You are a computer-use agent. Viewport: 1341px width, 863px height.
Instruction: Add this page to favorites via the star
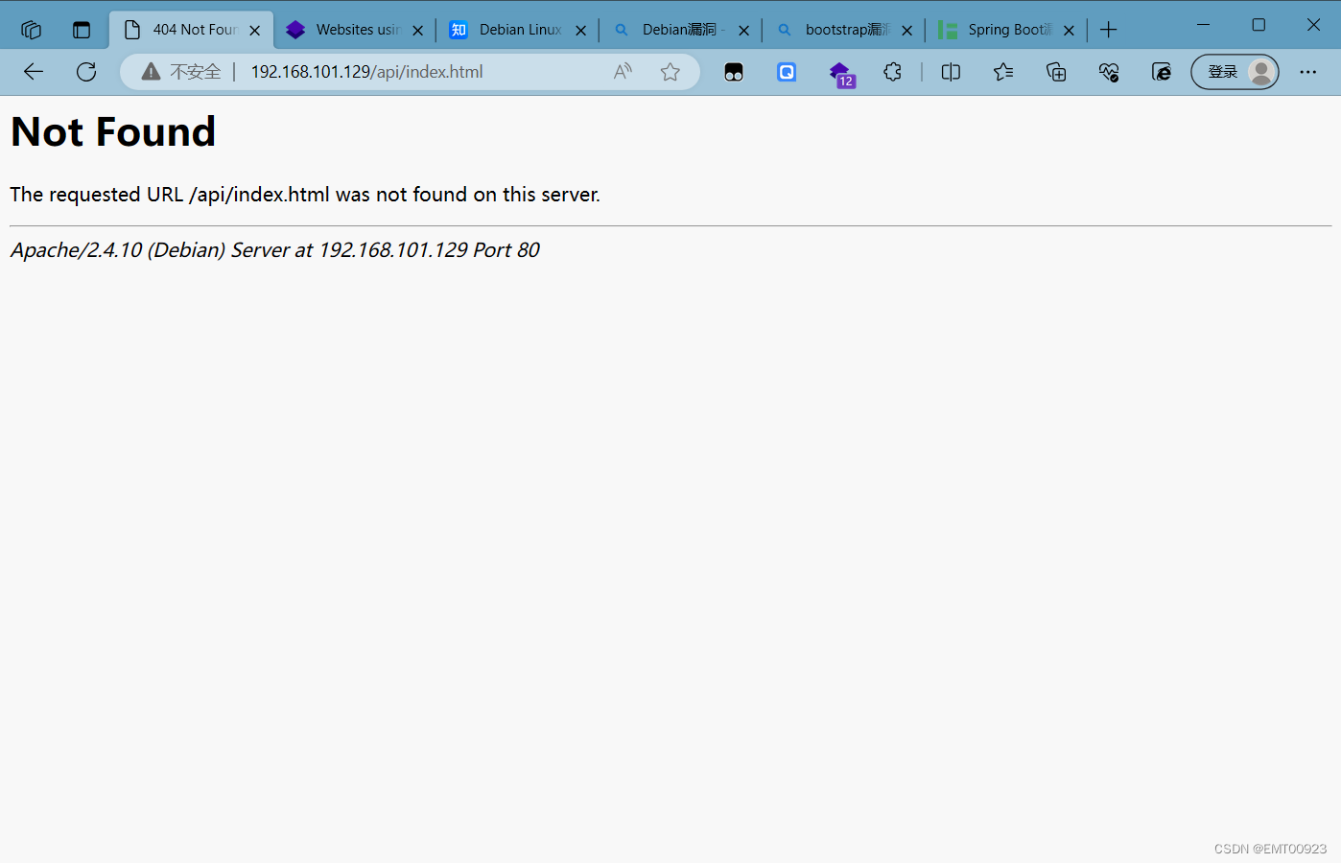670,72
